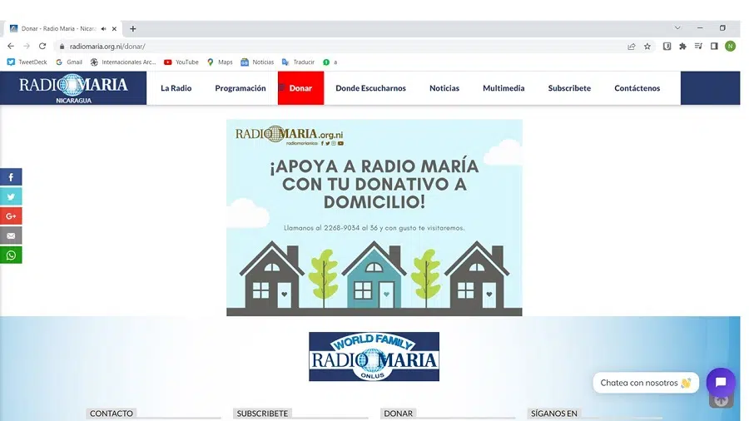Click Radio Maria Nicaragua header logo
This screenshot has height=421, width=749.
pyautogui.click(x=73, y=88)
